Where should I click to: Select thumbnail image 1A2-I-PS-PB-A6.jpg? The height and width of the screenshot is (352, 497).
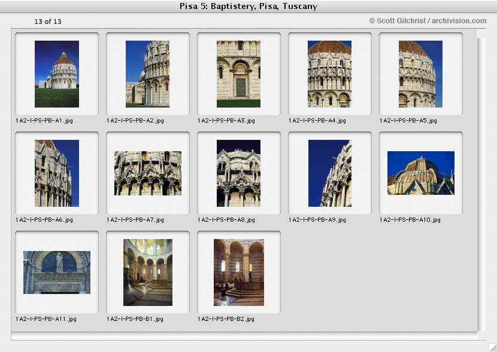click(x=57, y=173)
